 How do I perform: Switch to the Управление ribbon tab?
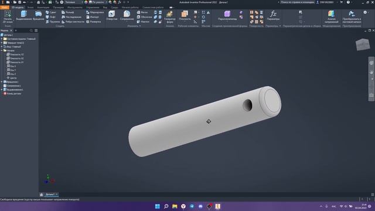(x=93, y=8)
